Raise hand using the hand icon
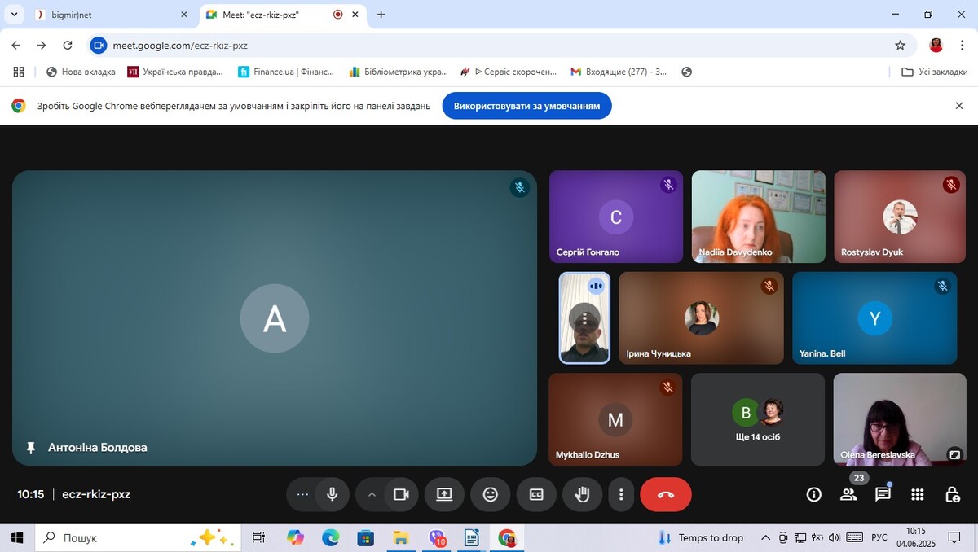The width and height of the screenshot is (978, 552). (582, 494)
